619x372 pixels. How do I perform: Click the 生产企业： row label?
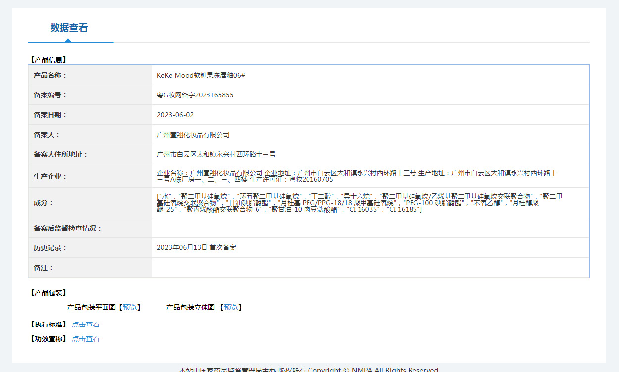pos(50,176)
